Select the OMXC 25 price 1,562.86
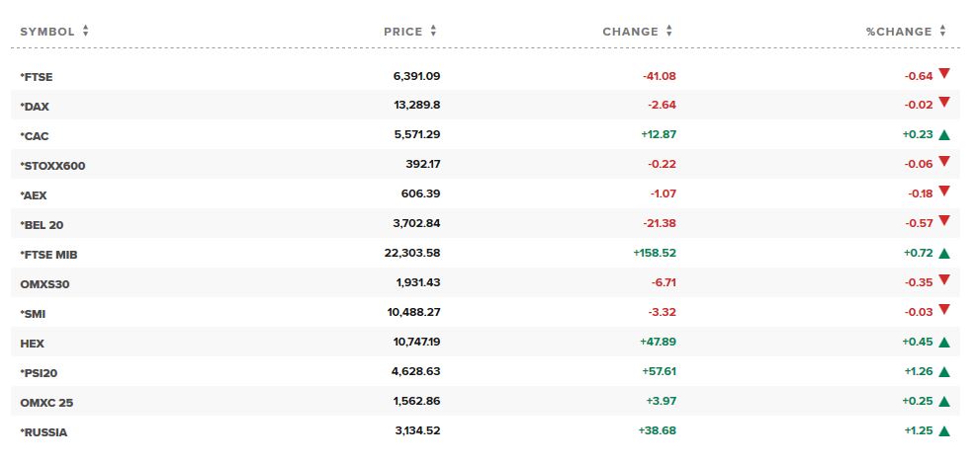 [x=416, y=401]
